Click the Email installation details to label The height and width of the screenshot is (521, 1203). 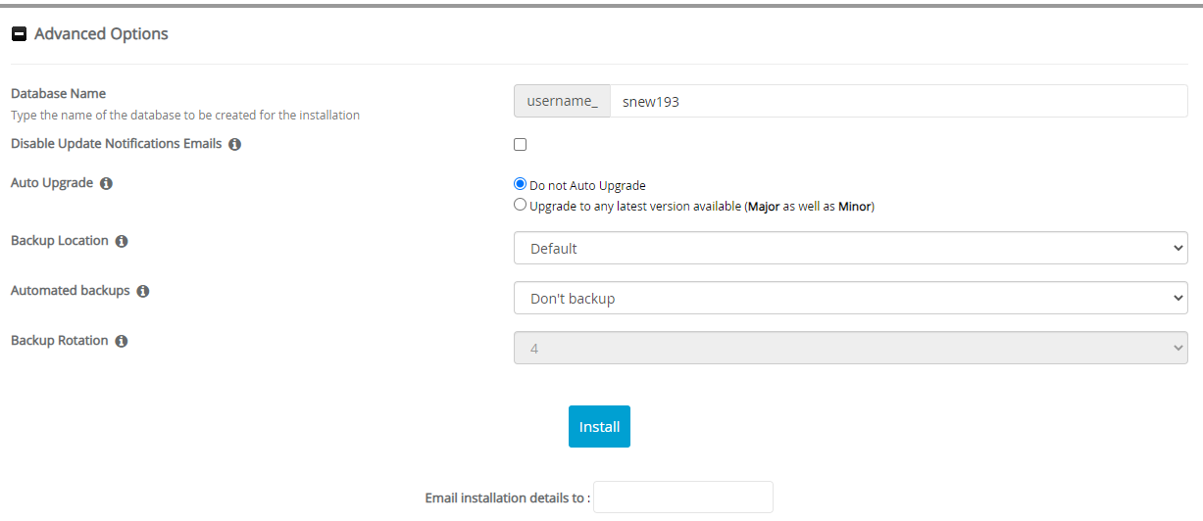[x=507, y=497]
